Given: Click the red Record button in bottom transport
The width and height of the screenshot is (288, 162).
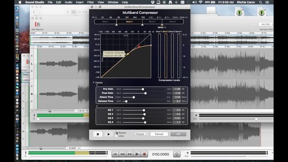Looking at the screenshot, I should coord(144,154).
